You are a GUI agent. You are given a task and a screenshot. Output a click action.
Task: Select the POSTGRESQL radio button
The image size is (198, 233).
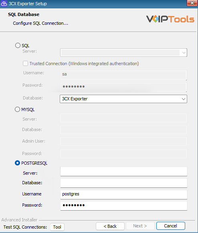pos(17,163)
